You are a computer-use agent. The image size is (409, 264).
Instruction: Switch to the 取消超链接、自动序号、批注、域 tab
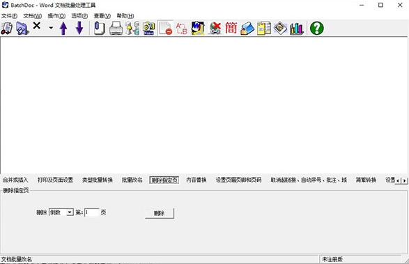309,180
